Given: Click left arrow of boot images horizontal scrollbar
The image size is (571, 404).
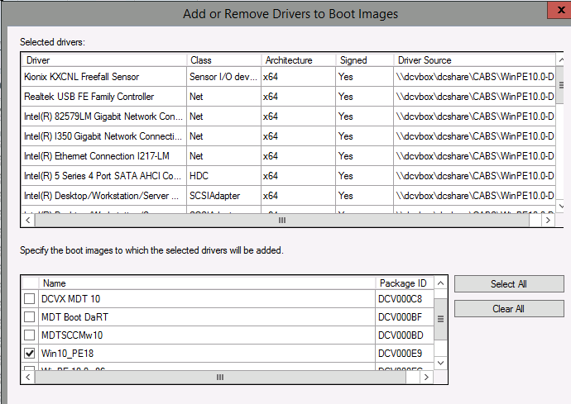Looking at the screenshot, I should click(x=28, y=377).
